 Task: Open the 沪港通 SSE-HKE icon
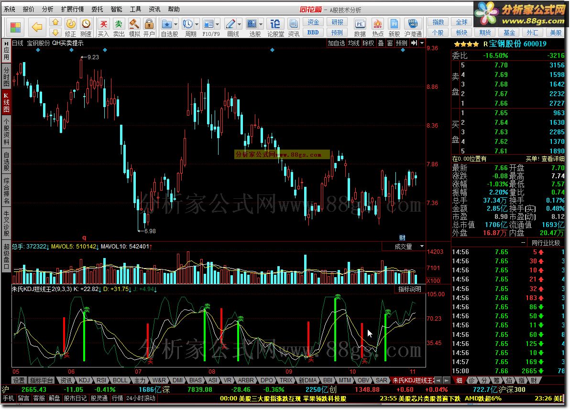click(x=413, y=28)
